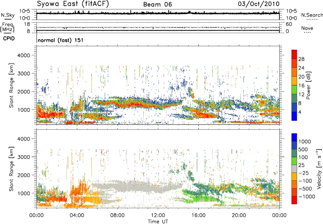Click the sky noise trace in top panel
Screen dimensions: 323x224
tap(158, 13)
